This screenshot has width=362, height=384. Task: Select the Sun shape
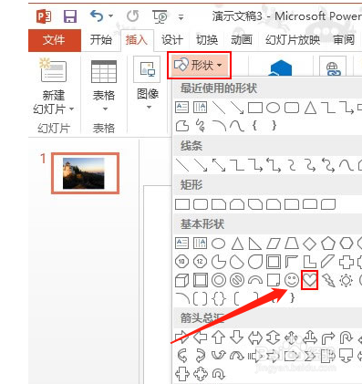(346, 280)
